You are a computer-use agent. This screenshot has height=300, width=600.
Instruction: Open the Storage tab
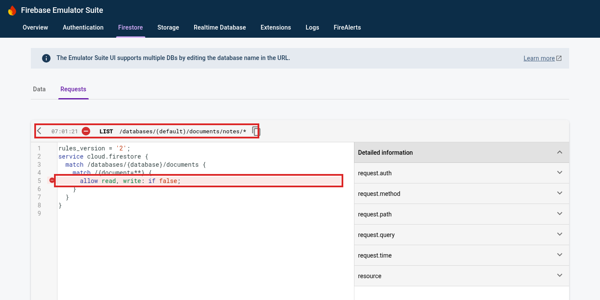168,27
